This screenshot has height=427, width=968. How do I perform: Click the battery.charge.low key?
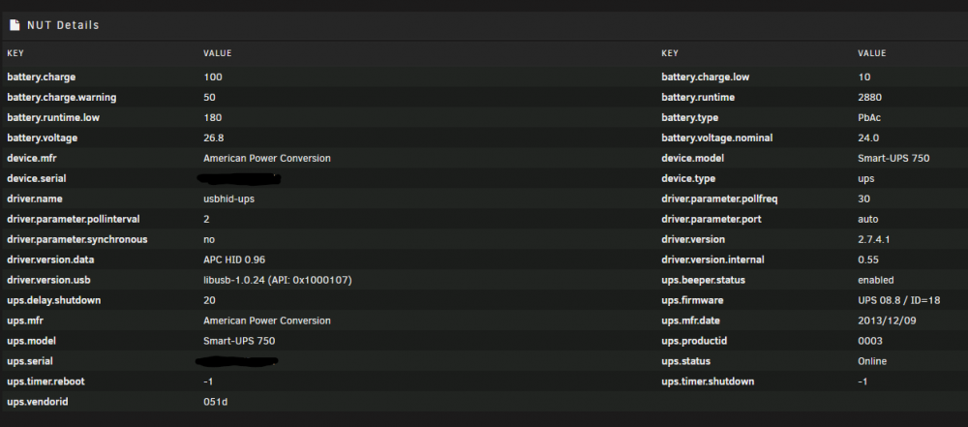coord(706,77)
